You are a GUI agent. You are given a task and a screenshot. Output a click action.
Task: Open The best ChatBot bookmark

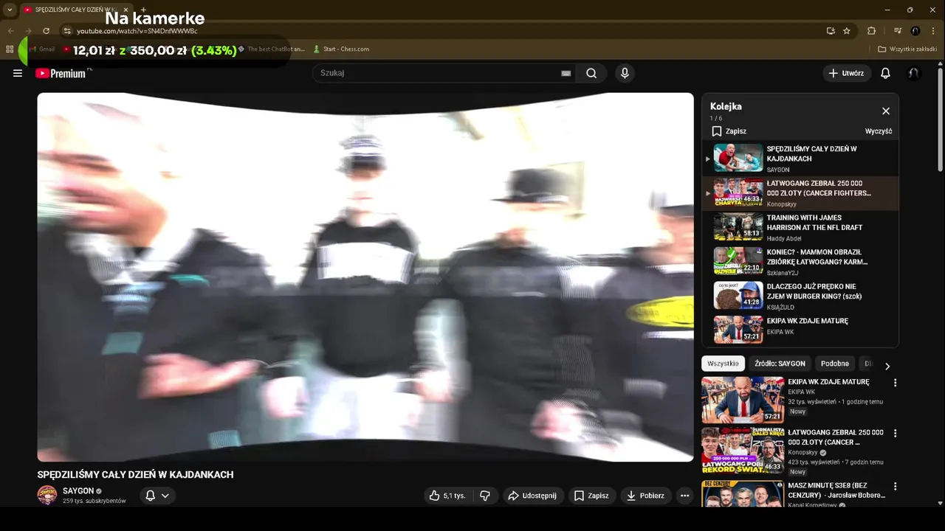(x=272, y=49)
